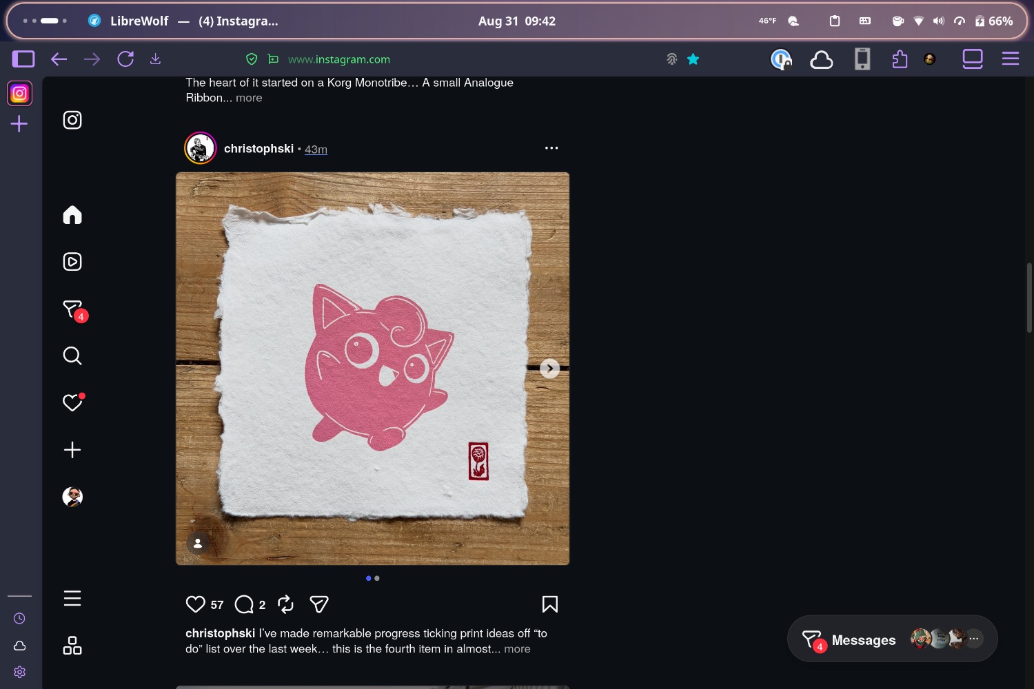Open browser downloads arrow icon
This screenshot has height=689, width=1034.
pos(156,59)
